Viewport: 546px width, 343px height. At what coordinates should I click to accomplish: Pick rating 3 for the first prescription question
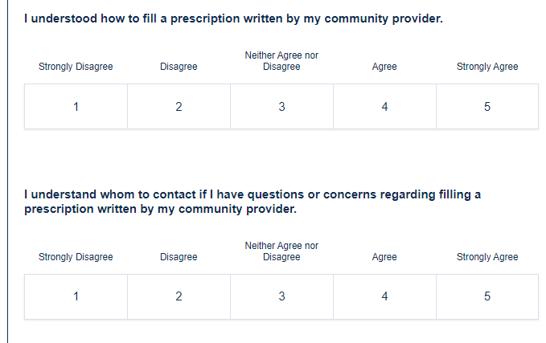pyautogui.click(x=281, y=107)
